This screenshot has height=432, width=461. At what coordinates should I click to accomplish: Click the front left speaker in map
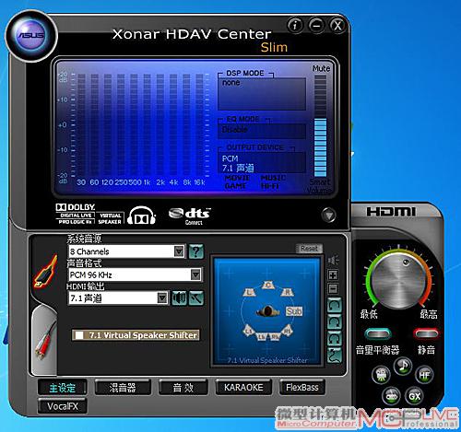click(x=249, y=292)
